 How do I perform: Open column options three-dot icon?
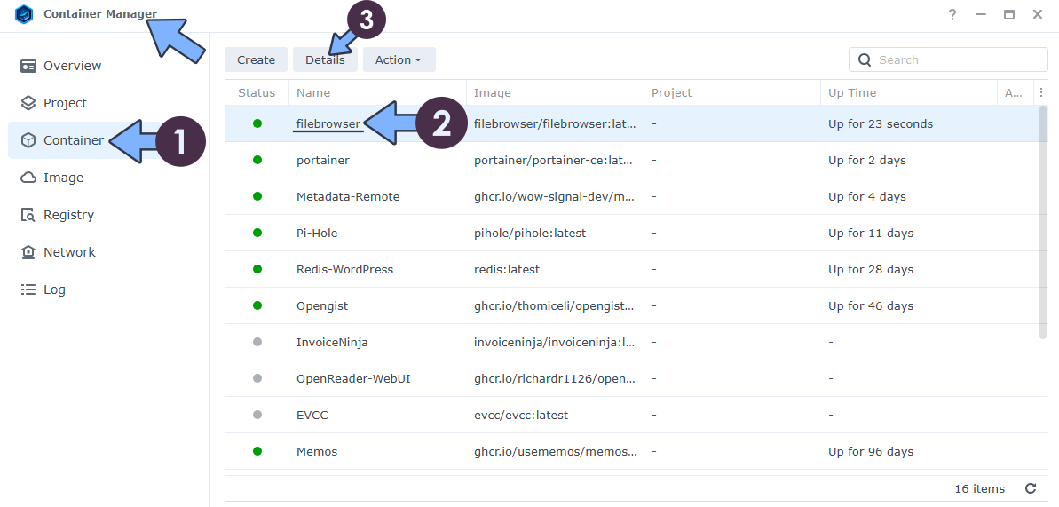coord(1040,92)
